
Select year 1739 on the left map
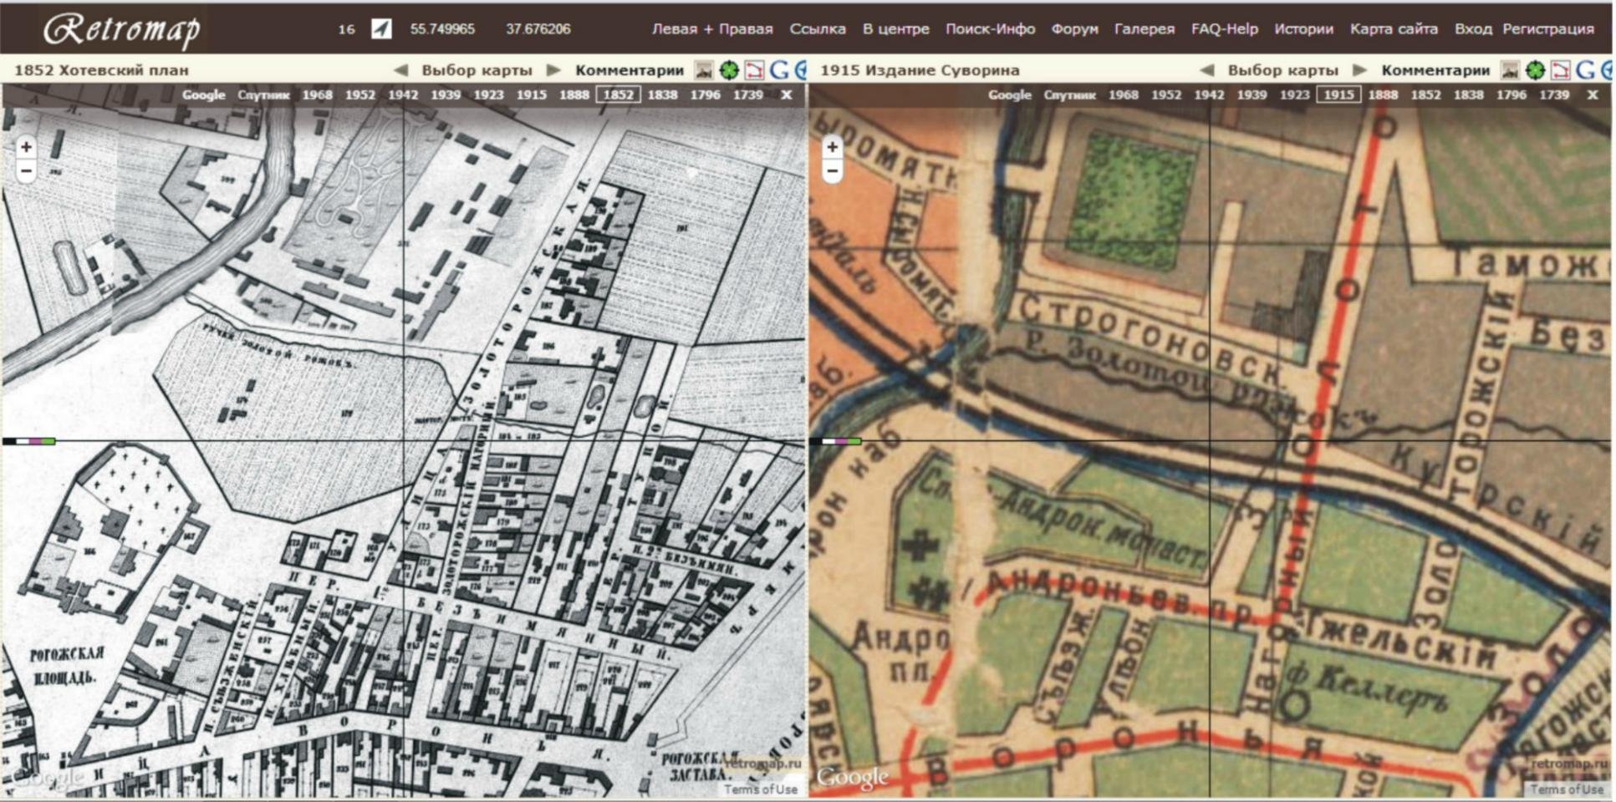tap(748, 94)
